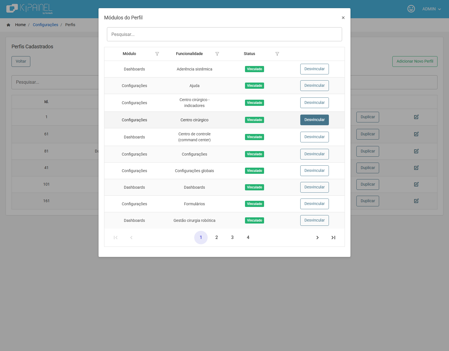Viewport: 449px width, 351px height.
Task: Click edit icon for profile 1
Action: click(416, 117)
